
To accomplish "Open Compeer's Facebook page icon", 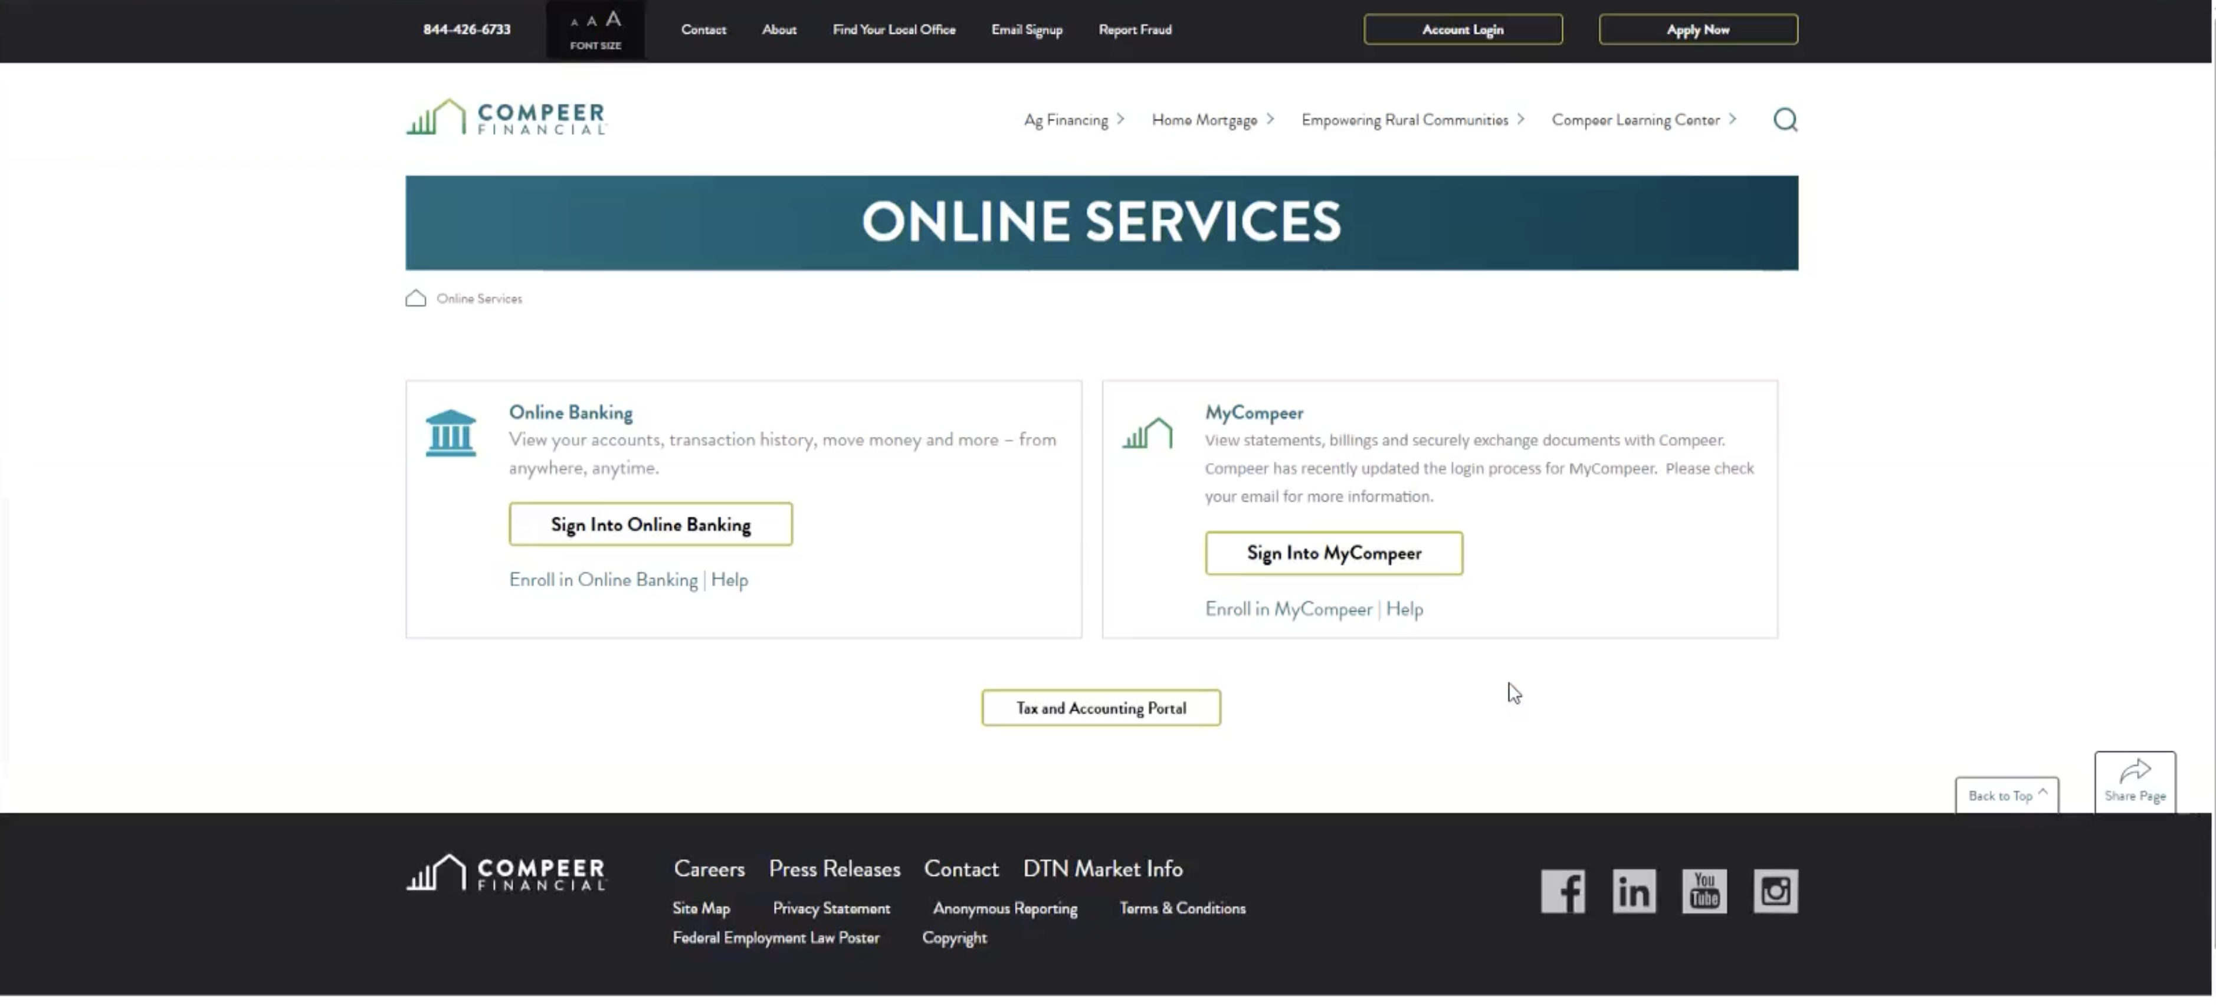I will (x=1562, y=891).
